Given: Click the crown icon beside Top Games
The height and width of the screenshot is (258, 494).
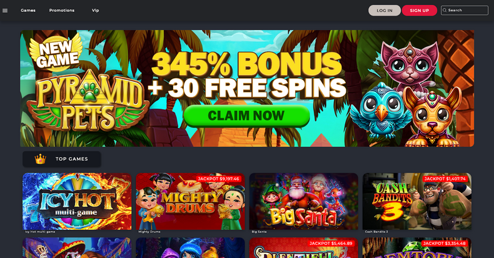Looking at the screenshot, I should click(x=40, y=159).
